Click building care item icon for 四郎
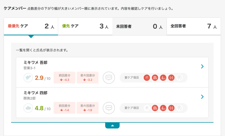 155,108
